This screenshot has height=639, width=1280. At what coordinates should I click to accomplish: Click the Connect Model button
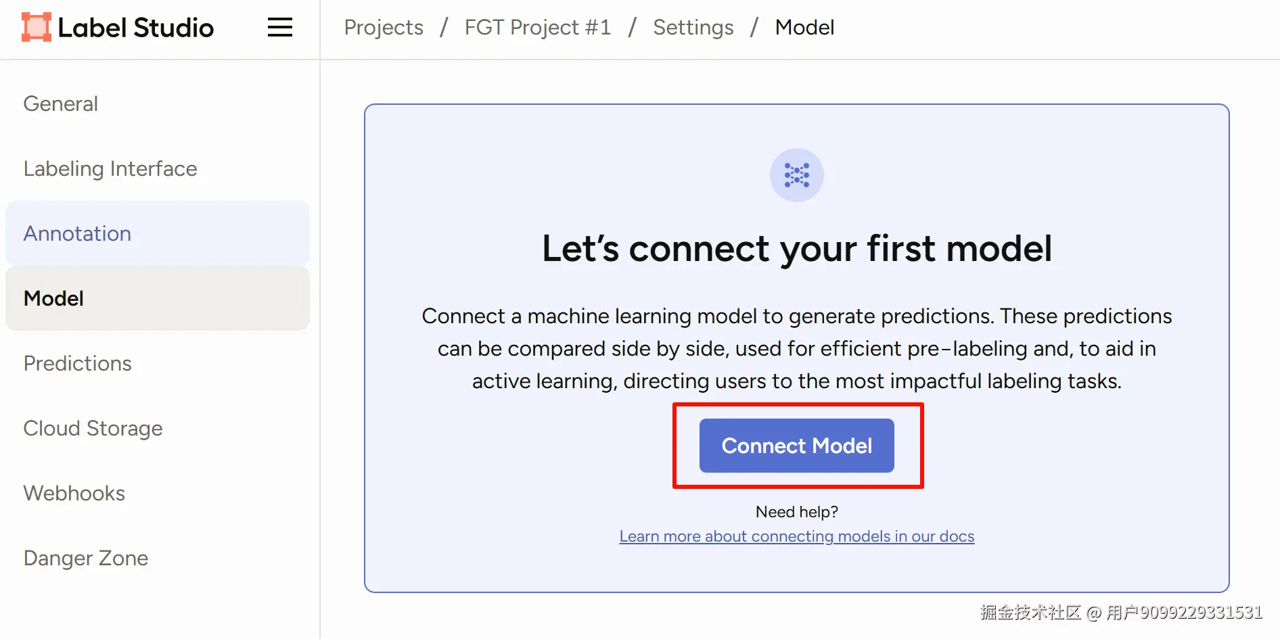click(796, 446)
